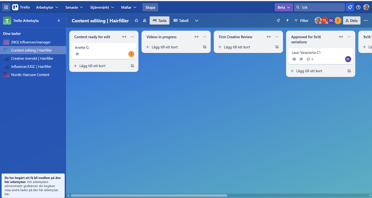Open the Senaste dropdown menu

pos(74,7)
